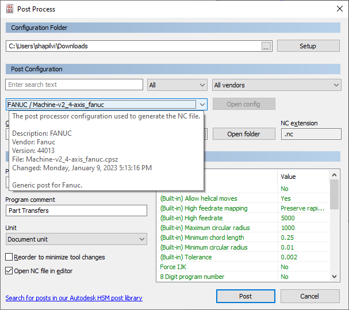
Task: Click the Post Process title bar icon
Action: point(9,10)
